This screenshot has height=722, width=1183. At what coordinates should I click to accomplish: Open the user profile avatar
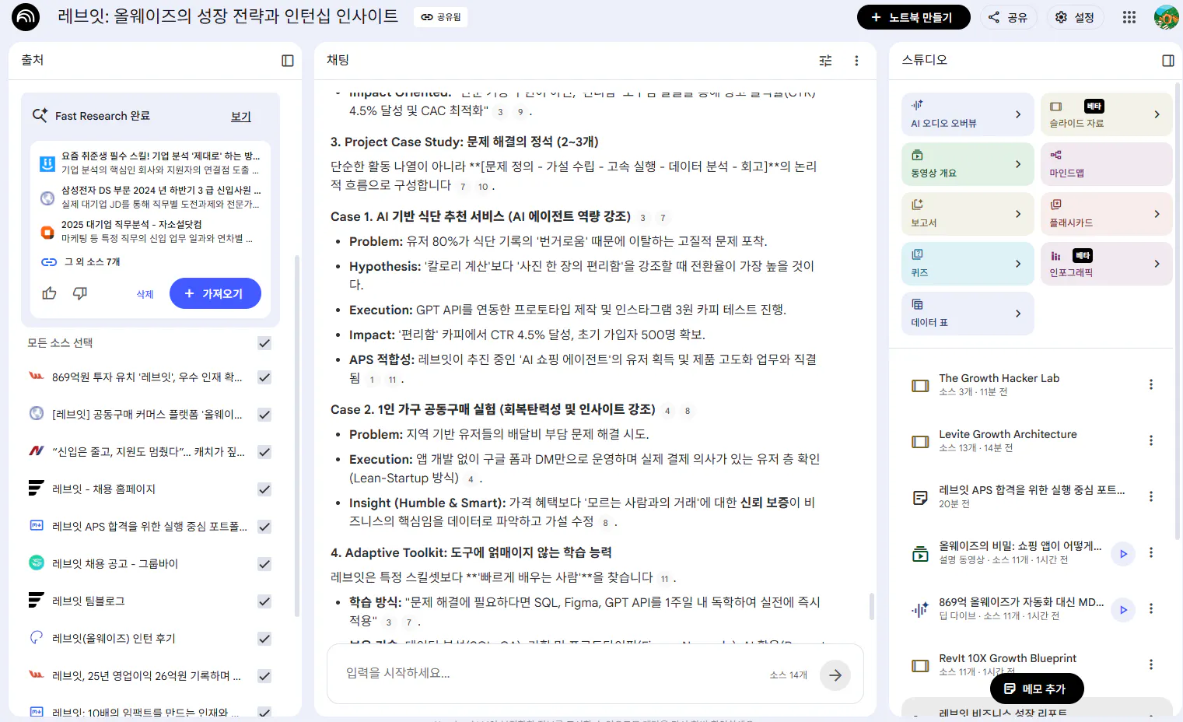pos(1166,17)
